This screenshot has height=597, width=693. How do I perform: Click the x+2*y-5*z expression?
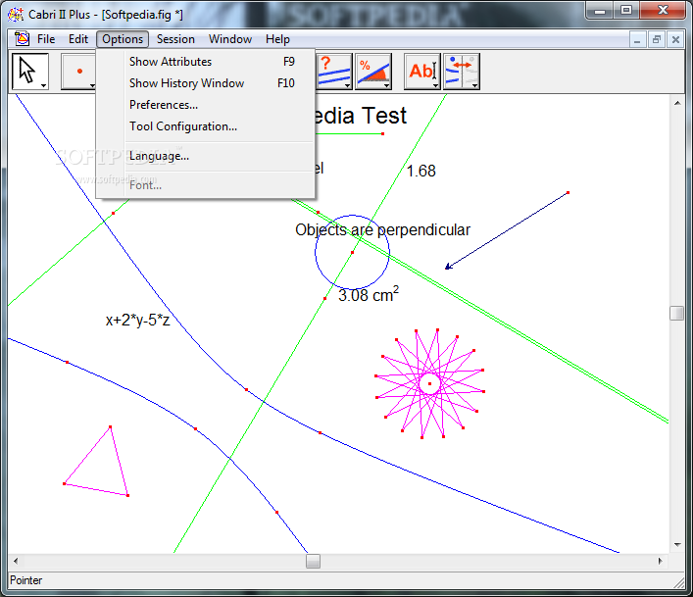(137, 320)
